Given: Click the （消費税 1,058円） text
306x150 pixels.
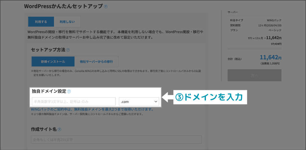Looking at the screenshot, I should (271, 64).
